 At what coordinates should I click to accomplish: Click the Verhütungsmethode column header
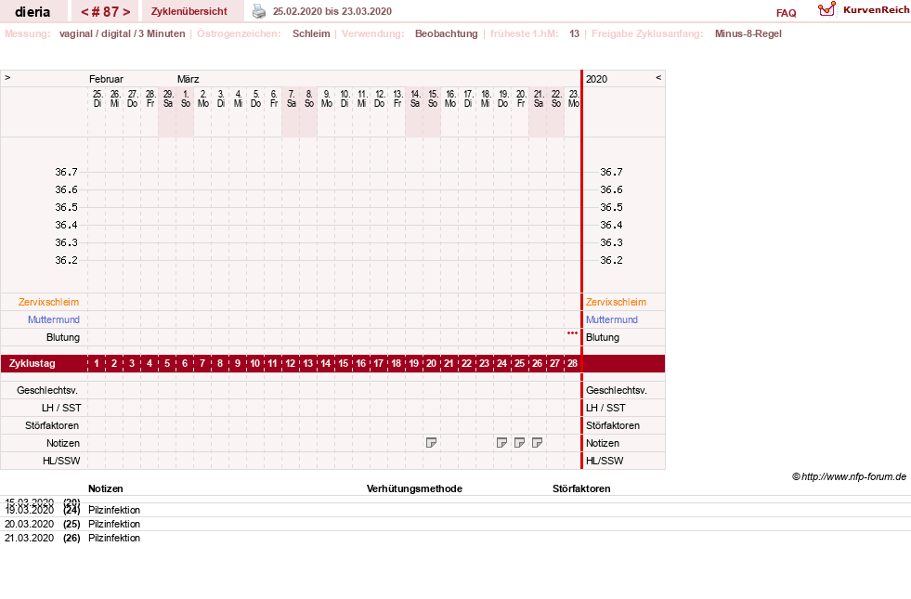[x=414, y=488]
